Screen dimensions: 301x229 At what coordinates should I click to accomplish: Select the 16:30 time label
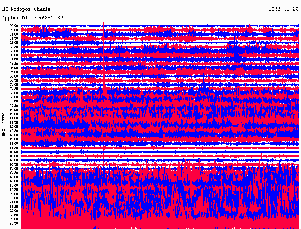click(14, 165)
